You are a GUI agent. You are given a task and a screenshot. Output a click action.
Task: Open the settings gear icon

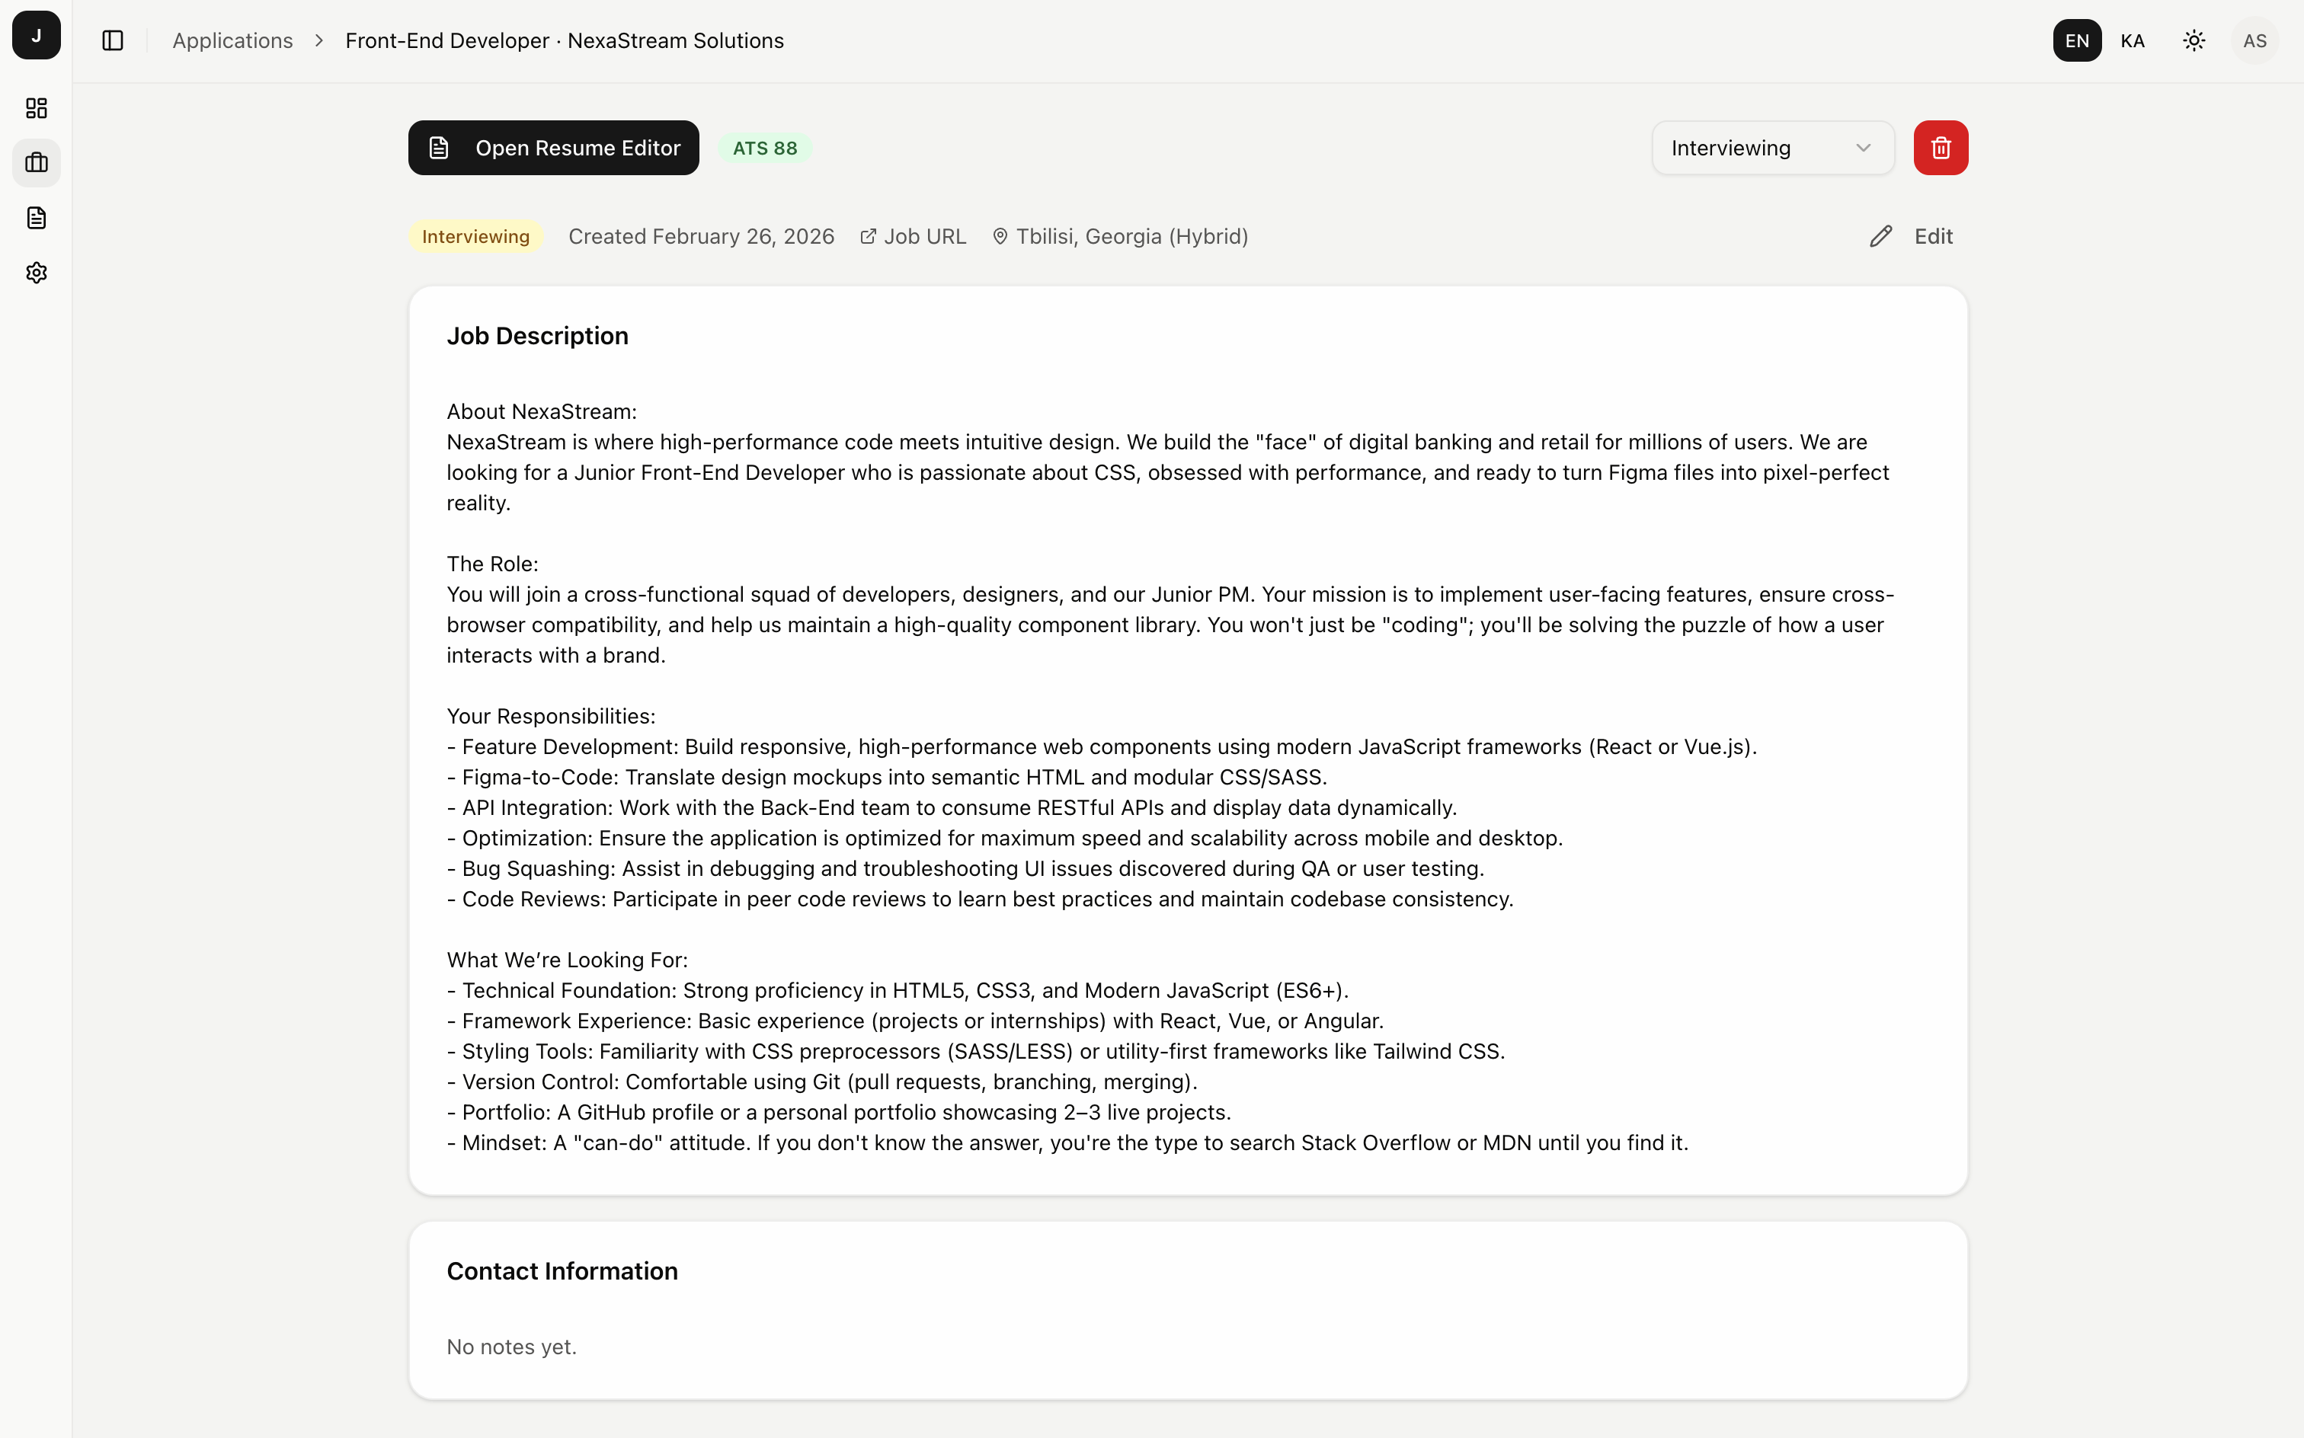[x=36, y=273]
